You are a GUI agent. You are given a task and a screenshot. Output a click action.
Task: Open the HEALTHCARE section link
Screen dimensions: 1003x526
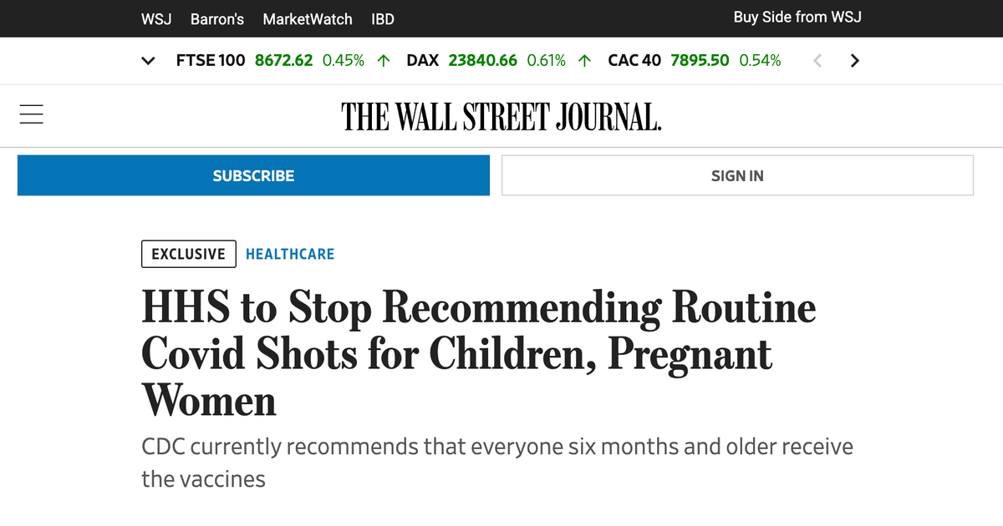(x=290, y=254)
